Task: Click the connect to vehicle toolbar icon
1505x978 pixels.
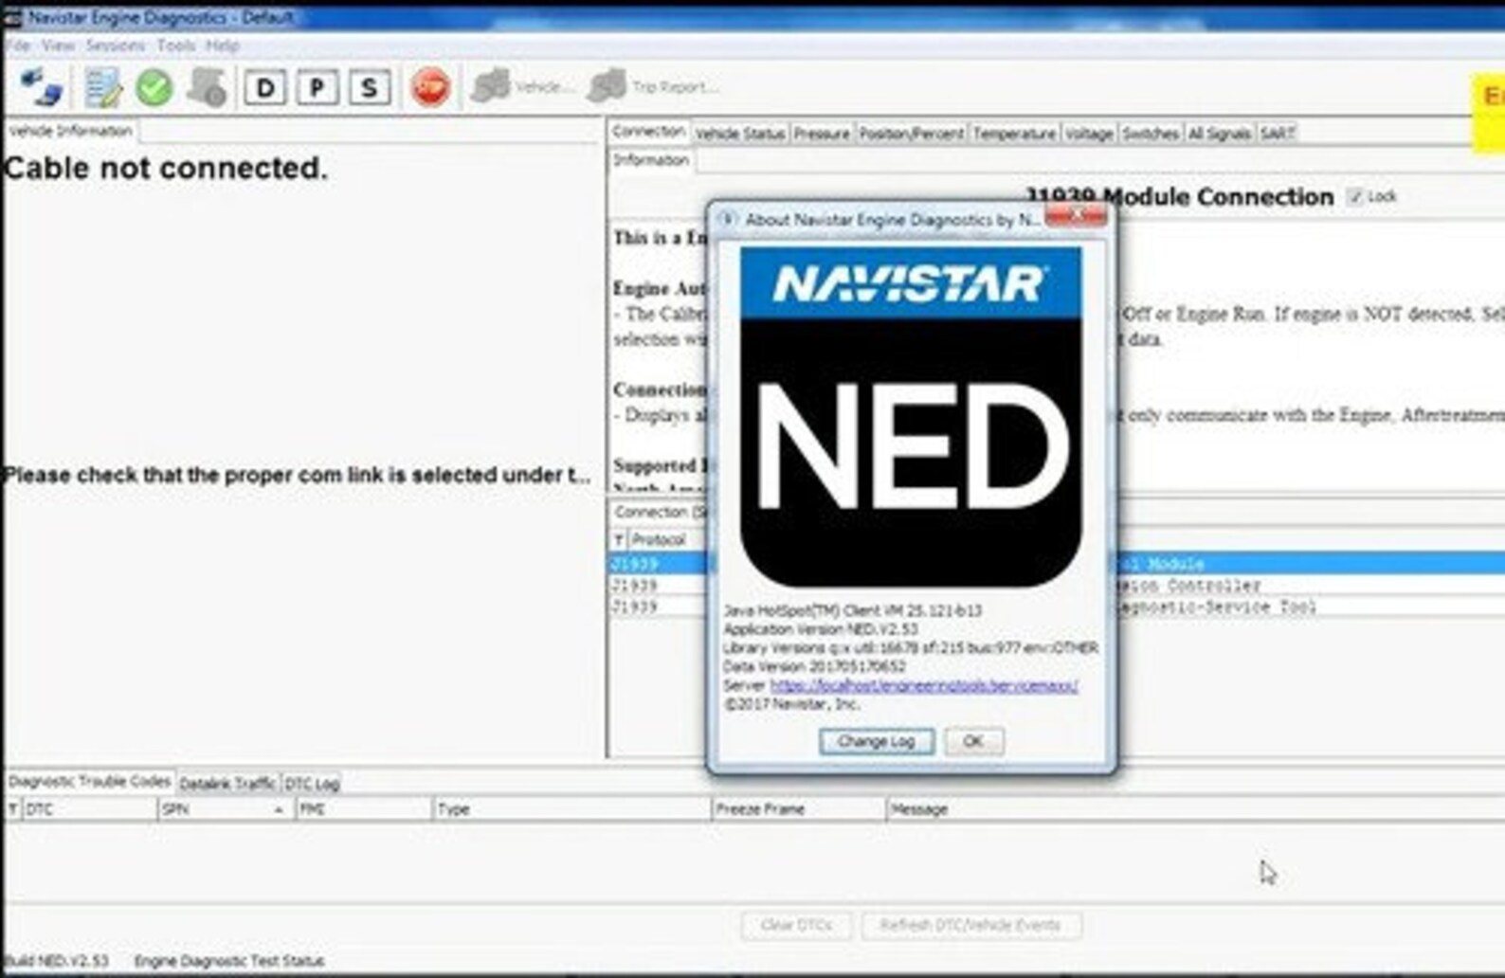Action: coord(41,87)
